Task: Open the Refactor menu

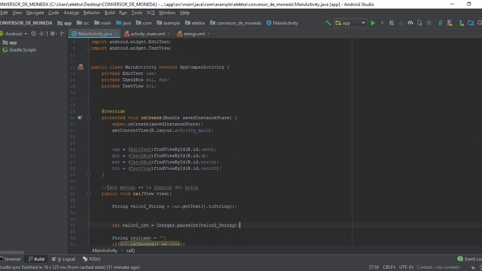Action: 92,12
